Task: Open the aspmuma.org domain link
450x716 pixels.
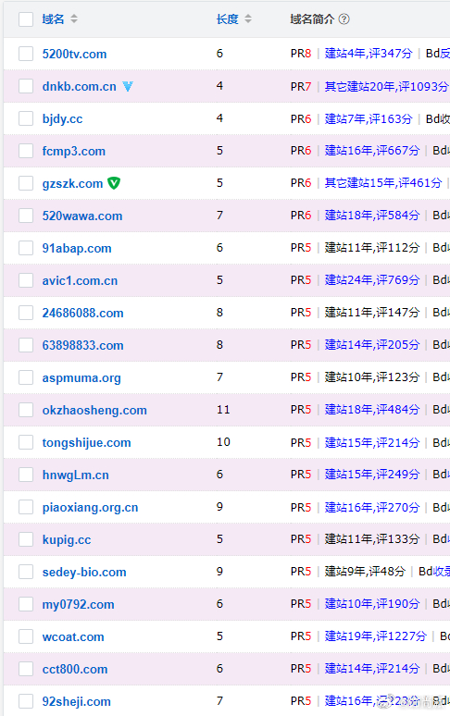Action: click(x=81, y=378)
